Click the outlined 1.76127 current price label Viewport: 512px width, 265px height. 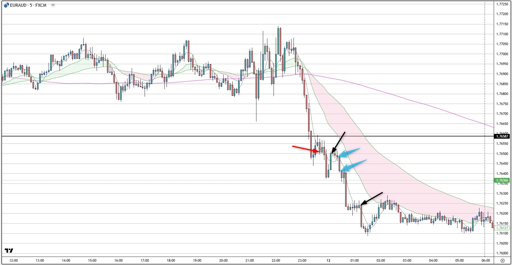tap(502, 228)
